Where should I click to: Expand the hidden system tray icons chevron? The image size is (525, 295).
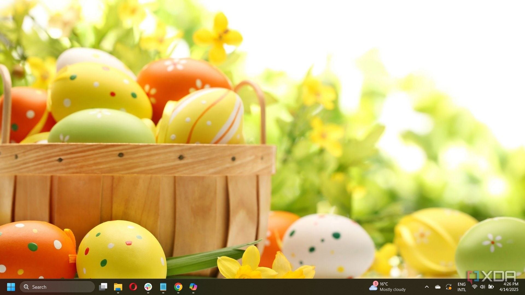coord(427,287)
